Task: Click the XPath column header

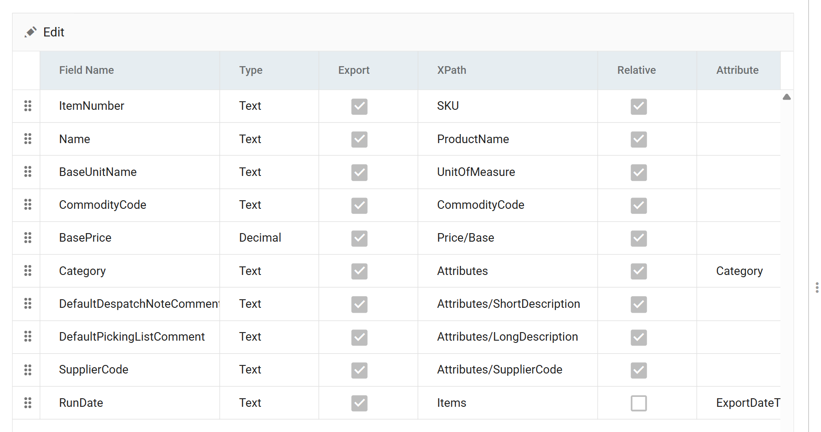Action: point(508,70)
